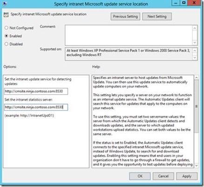Click inside the Comment text box
204x187 pixels.
[x=129, y=35]
